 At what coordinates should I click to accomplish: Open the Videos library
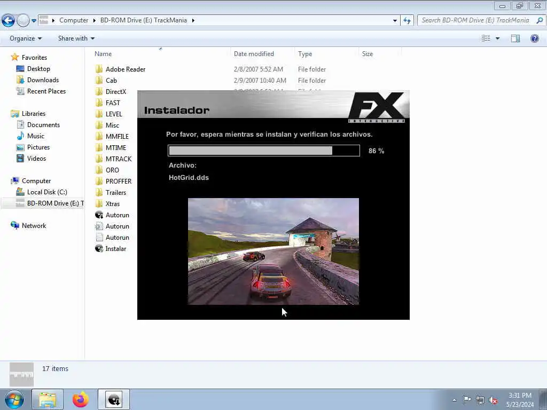click(36, 158)
